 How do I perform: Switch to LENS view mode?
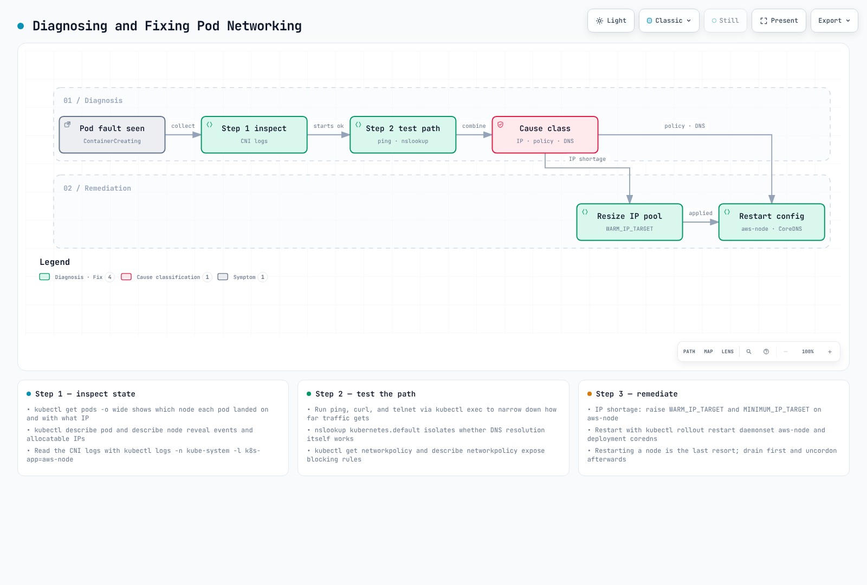coord(728,352)
